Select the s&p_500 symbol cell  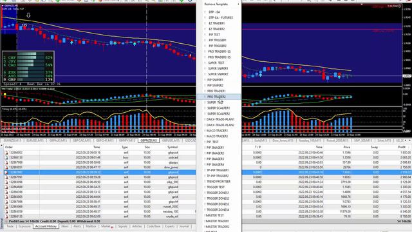tap(173, 182)
